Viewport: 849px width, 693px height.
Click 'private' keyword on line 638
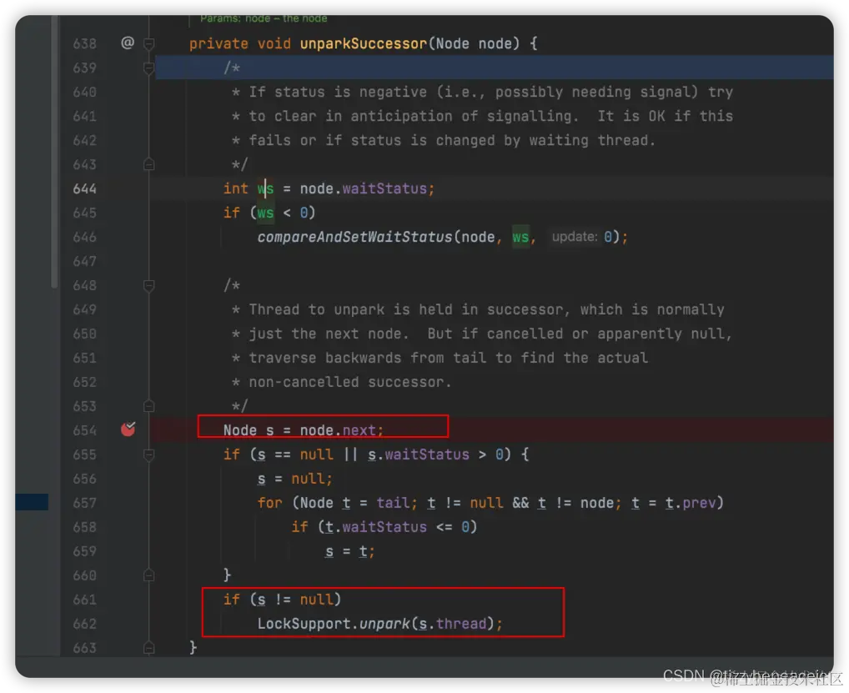click(219, 43)
